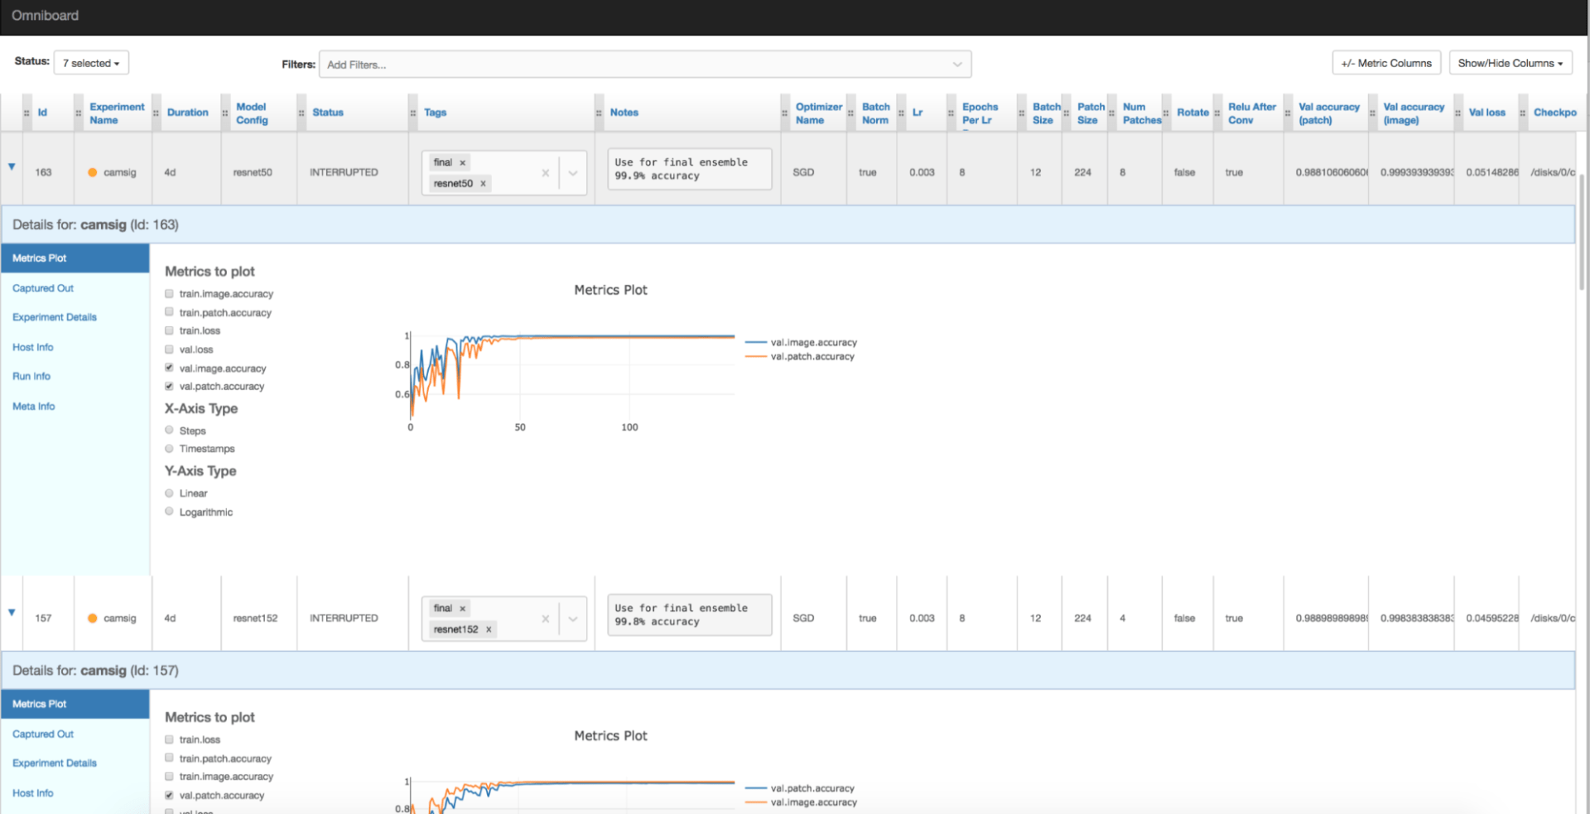Select Steps as X-Axis type
The width and height of the screenshot is (1590, 814).
click(169, 431)
